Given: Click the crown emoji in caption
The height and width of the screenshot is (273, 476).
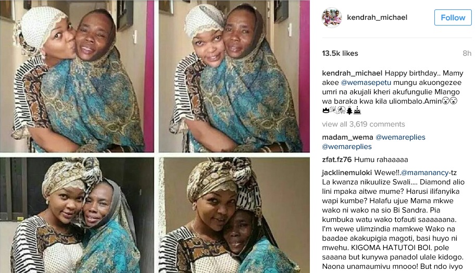Looking at the screenshot, I should point(325,110).
